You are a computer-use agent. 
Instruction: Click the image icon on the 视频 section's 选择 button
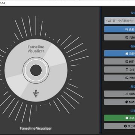click(127, 54)
